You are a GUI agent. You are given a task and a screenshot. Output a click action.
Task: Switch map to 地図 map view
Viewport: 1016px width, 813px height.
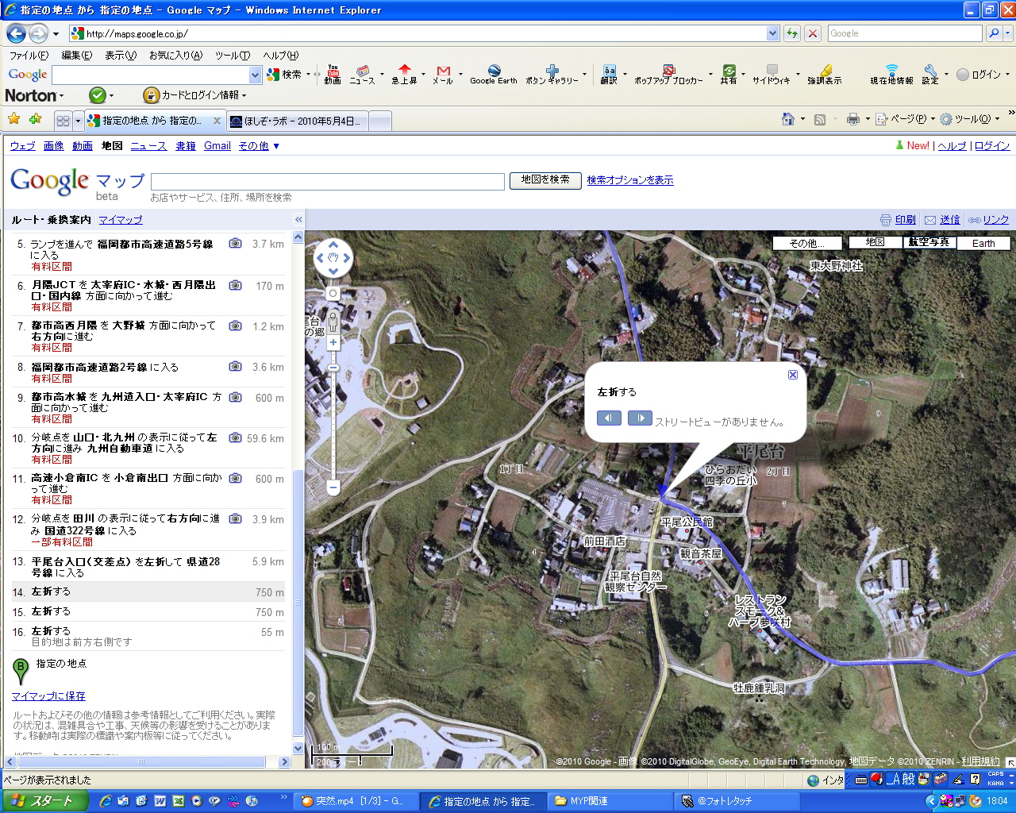[x=875, y=243]
